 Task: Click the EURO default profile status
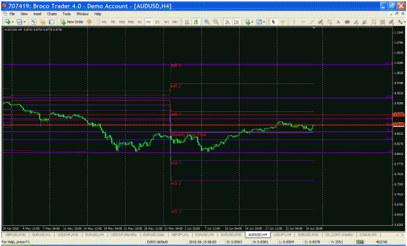tap(158, 242)
